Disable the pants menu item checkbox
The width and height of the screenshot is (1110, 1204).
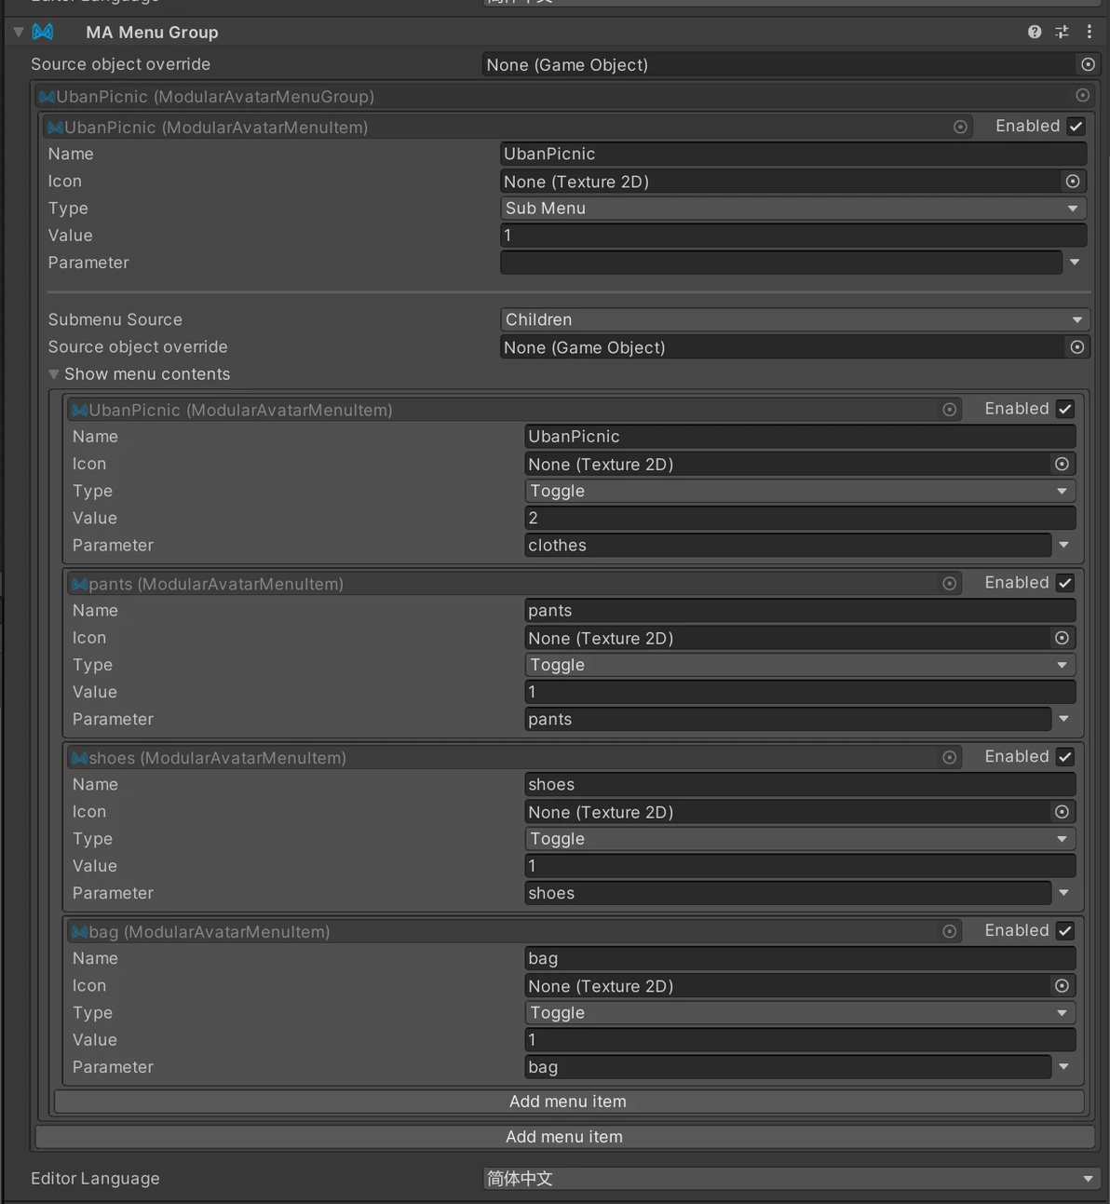tap(1065, 583)
